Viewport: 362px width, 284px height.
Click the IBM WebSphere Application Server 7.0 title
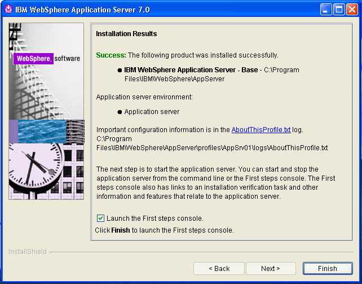click(x=83, y=10)
